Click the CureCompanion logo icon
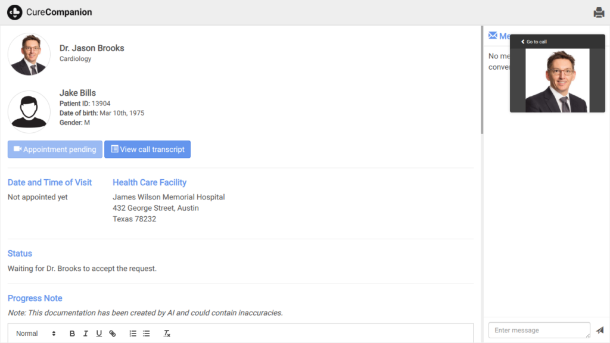The image size is (610, 343). pos(15,13)
